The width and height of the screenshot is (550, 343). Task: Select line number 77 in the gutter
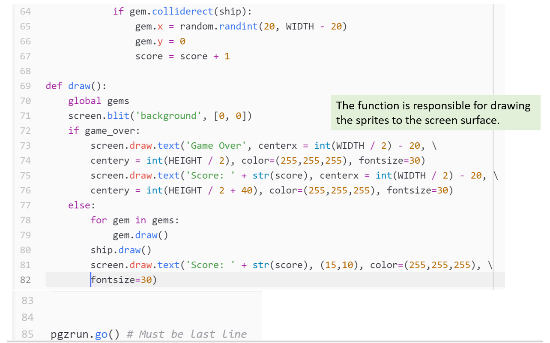(x=25, y=205)
